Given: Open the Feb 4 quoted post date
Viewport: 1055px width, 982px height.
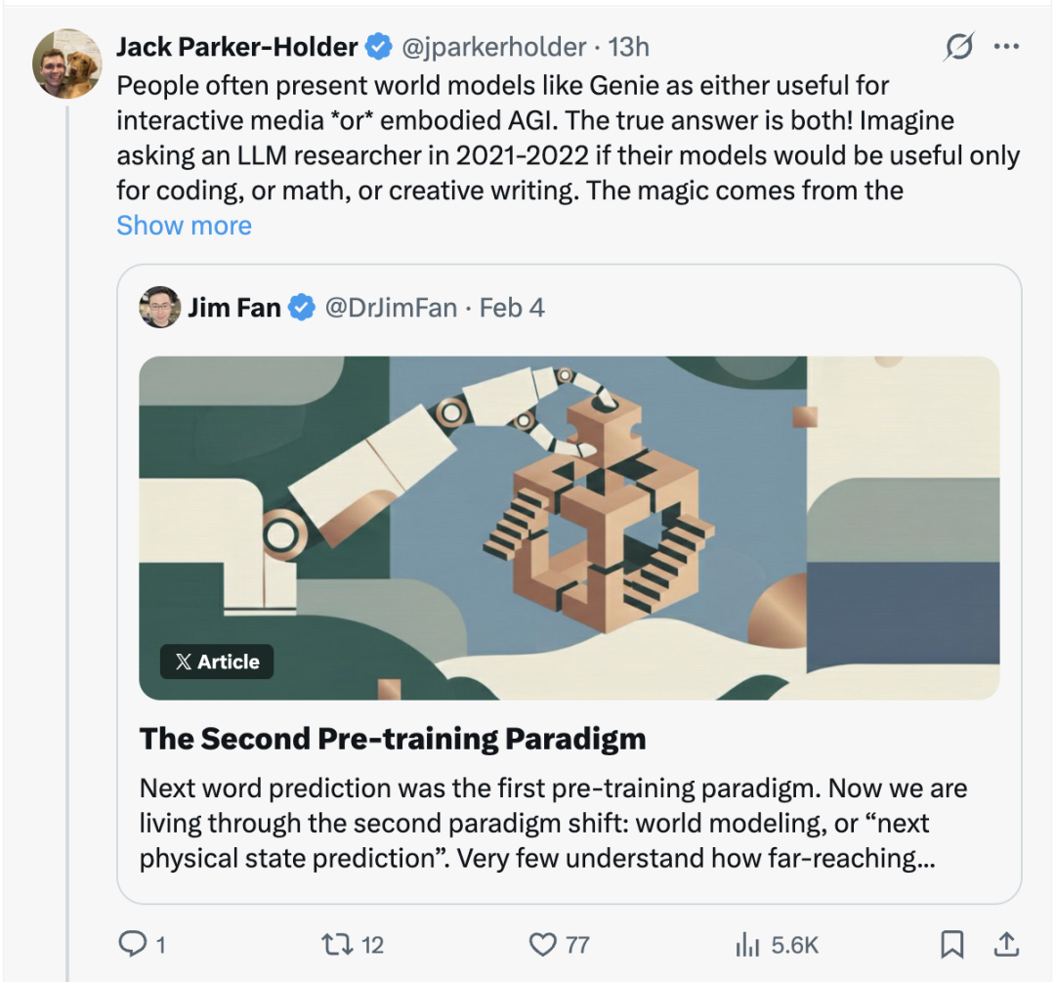Looking at the screenshot, I should [512, 308].
